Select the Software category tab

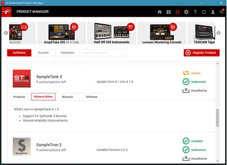[19, 53]
